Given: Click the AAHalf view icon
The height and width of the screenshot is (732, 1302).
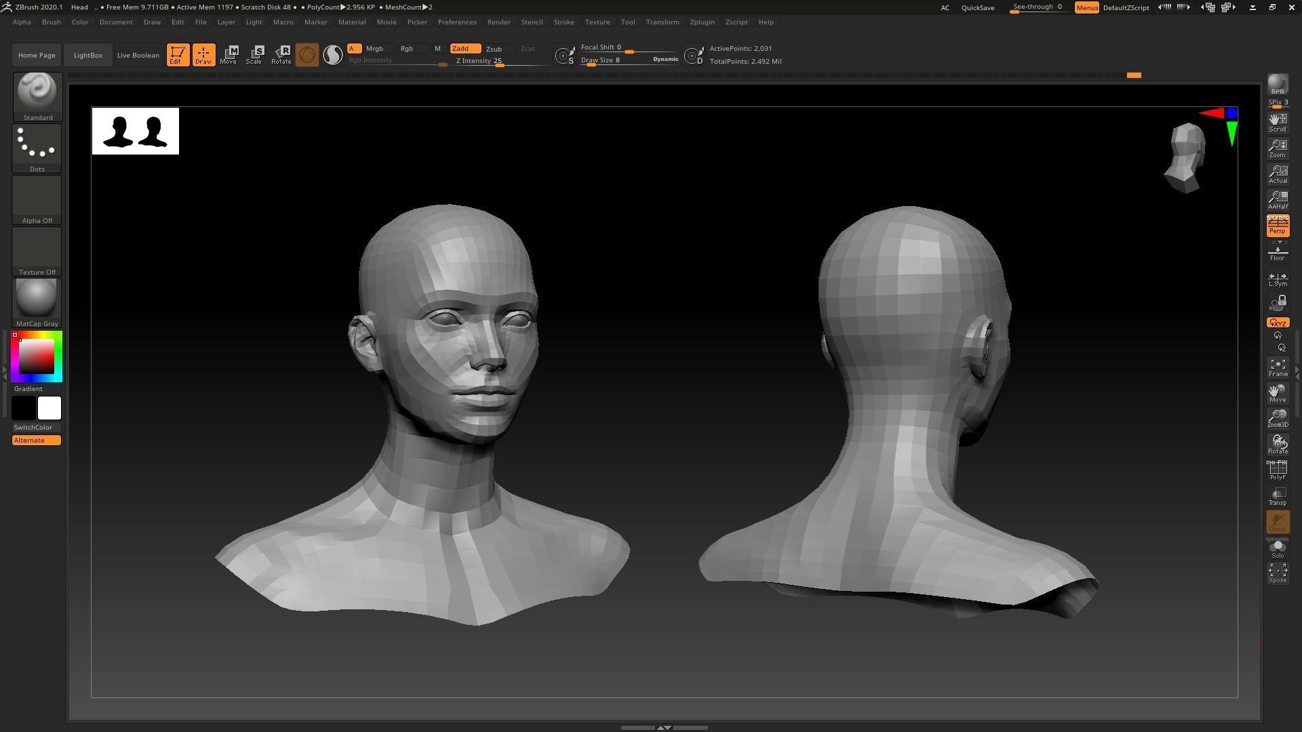Looking at the screenshot, I should (1278, 200).
